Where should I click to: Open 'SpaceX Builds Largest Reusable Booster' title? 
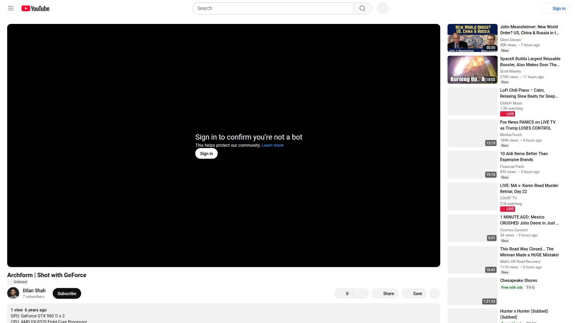pos(530,62)
